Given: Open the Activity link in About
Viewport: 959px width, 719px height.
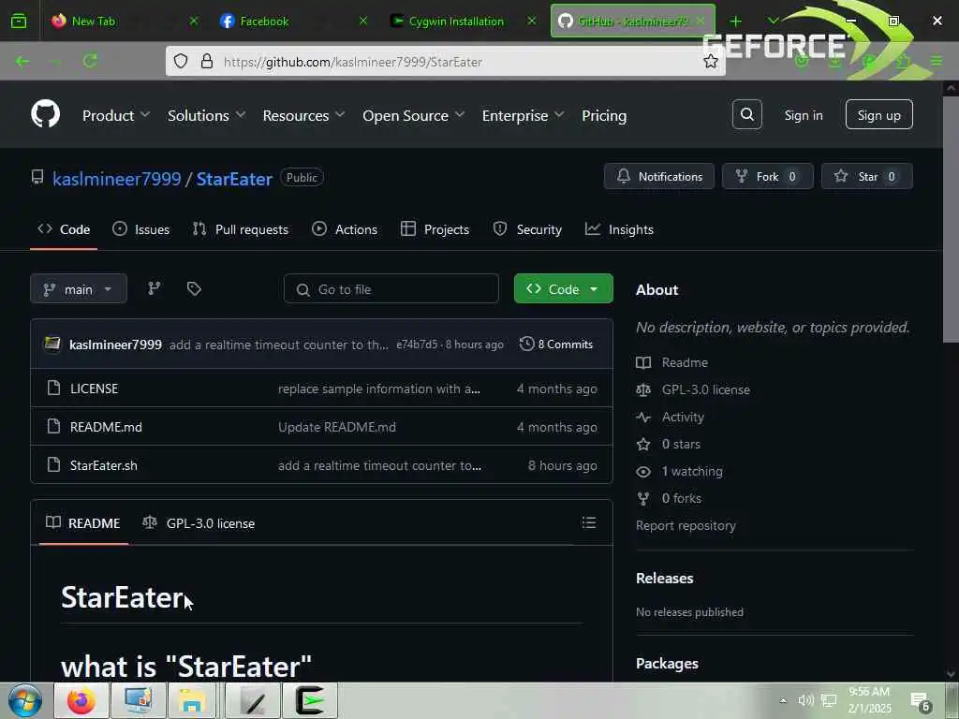Looking at the screenshot, I should (683, 417).
